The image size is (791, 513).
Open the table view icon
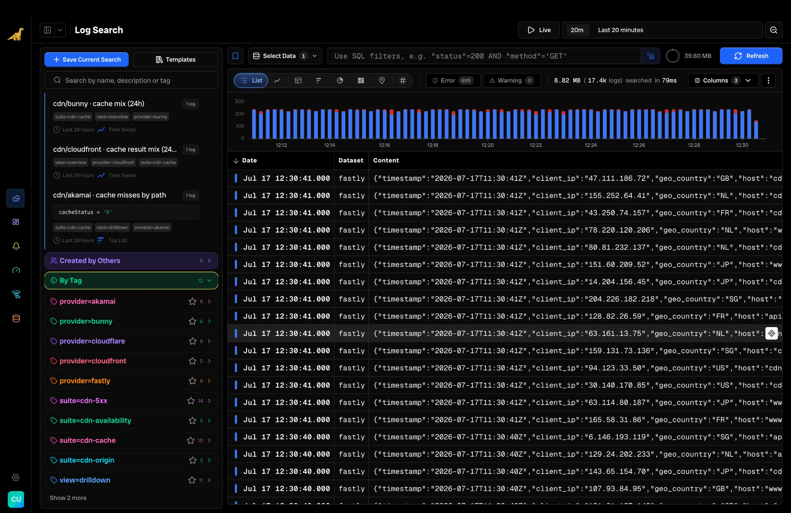(298, 81)
